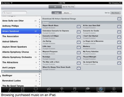Download 'Round Midnight via cloud icon
This screenshot has width=124, height=97.
point(119,58)
